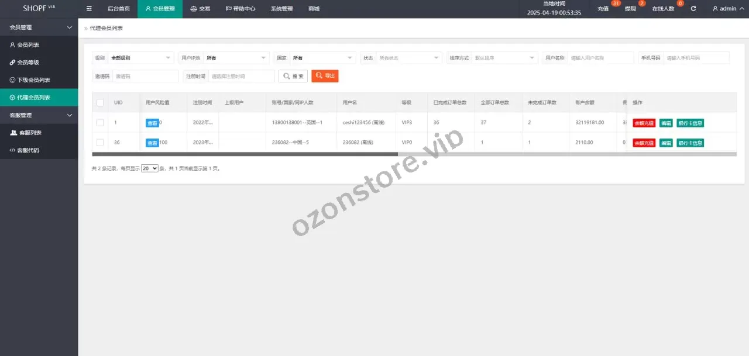Open 客服列表 in the sidebar
This screenshot has height=356, width=749.
pyautogui.click(x=29, y=133)
